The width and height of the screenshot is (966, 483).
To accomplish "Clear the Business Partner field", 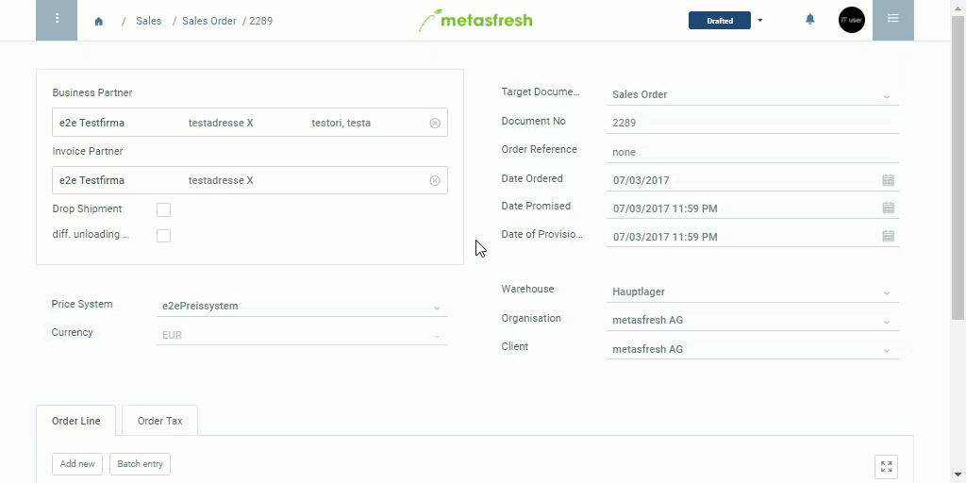I will 435,124.
